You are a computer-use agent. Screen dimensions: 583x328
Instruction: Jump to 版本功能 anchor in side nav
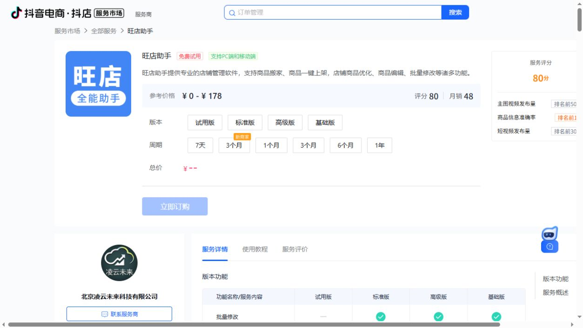tap(556, 279)
